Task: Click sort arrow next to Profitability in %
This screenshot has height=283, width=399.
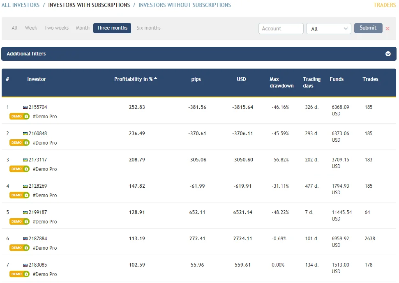Action: coord(155,78)
